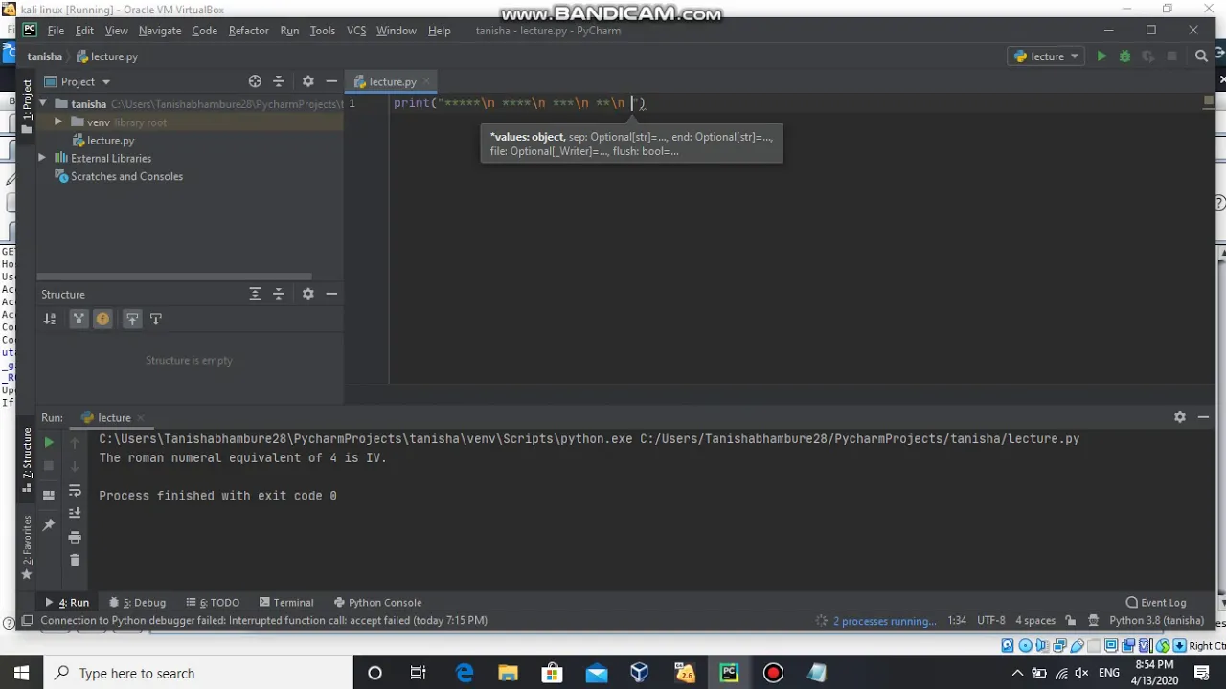The width and height of the screenshot is (1226, 689).
Task: Open Event Log
Action: (x=1156, y=602)
